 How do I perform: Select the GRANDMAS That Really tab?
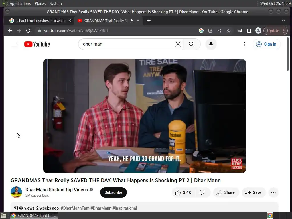tap(108, 21)
